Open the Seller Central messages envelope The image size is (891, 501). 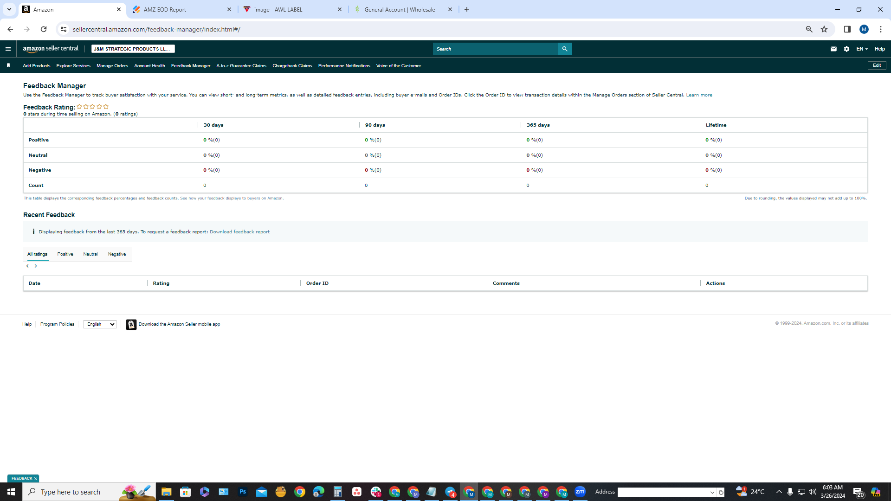[833, 49]
